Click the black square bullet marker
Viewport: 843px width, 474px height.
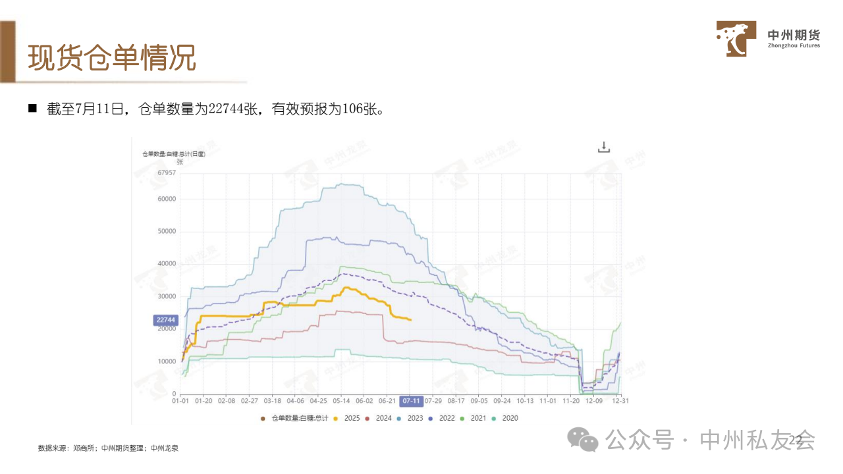tap(32, 108)
